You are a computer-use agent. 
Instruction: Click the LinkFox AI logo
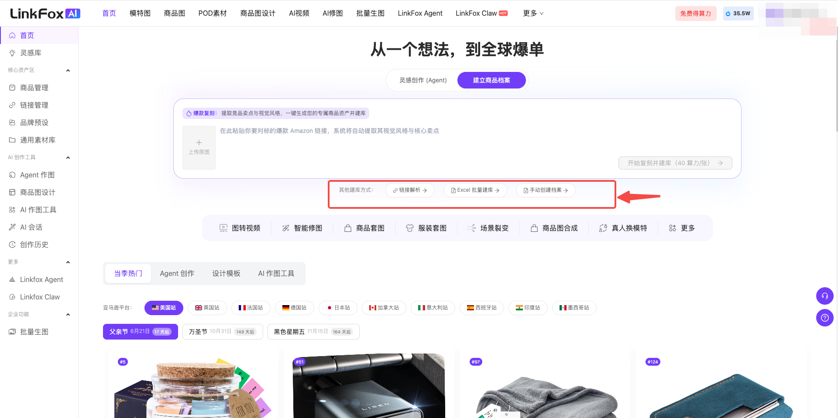click(x=45, y=14)
